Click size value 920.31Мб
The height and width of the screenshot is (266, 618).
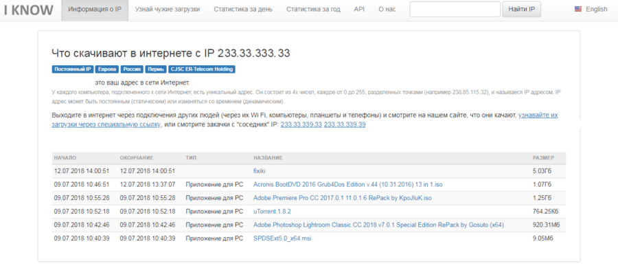point(547,225)
